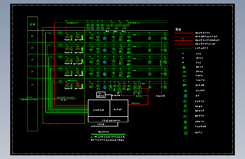
Task: Click the 1F floor label
Action: [32, 85]
